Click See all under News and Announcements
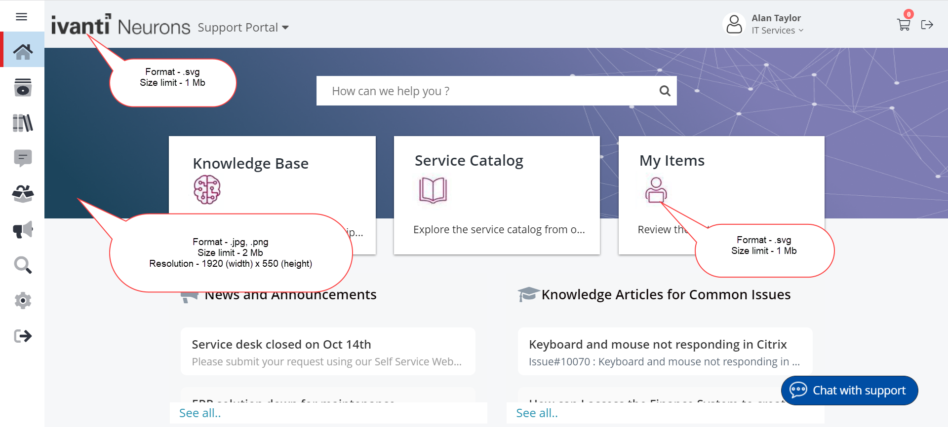948x427 pixels. [x=200, y=413]
